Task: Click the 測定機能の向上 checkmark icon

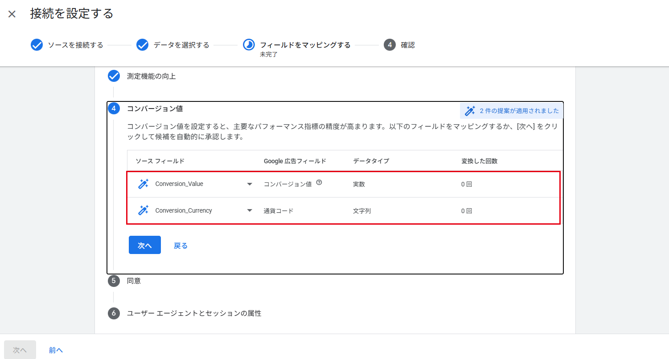Action: coord(114,76)
